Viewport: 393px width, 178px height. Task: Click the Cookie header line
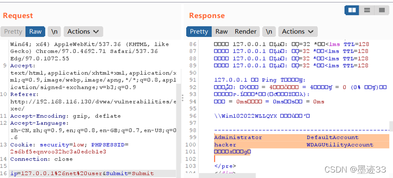click(x=69, y=145)
